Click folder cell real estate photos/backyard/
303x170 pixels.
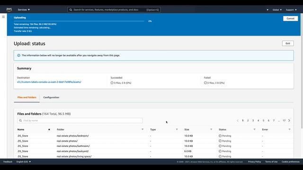(72, 151)
